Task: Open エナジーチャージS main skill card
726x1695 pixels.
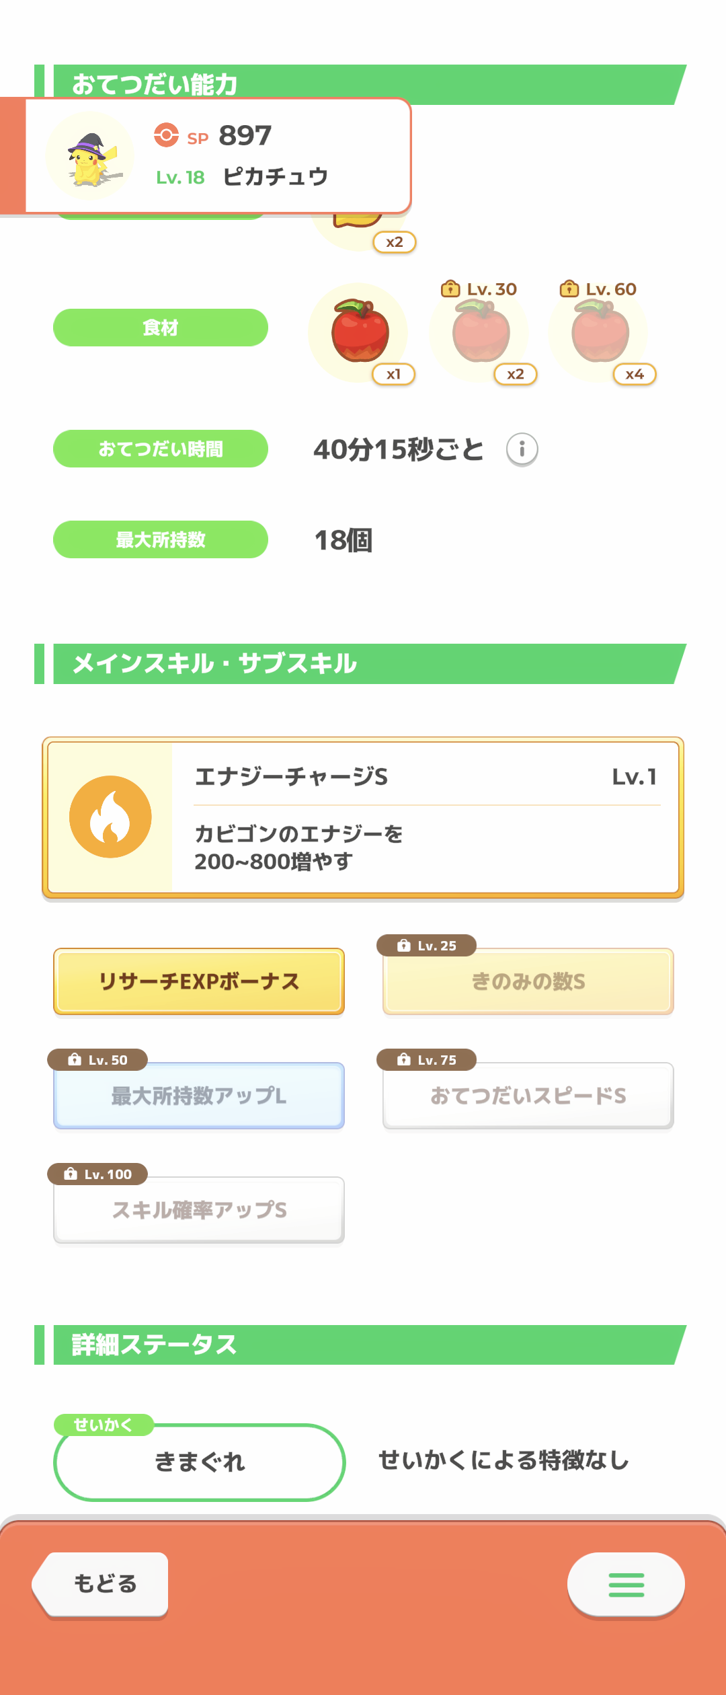Action: click(x=363, y=818)
